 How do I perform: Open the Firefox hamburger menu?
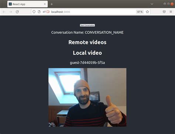171,12
